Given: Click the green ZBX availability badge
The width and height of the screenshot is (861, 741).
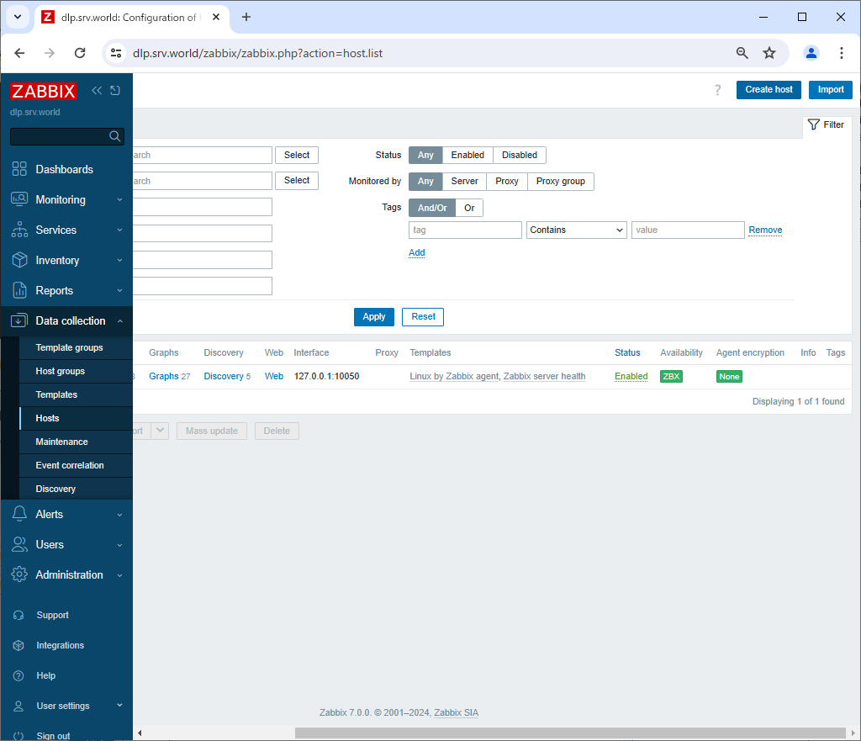Looking at the screenshot, I should [671, 376].
